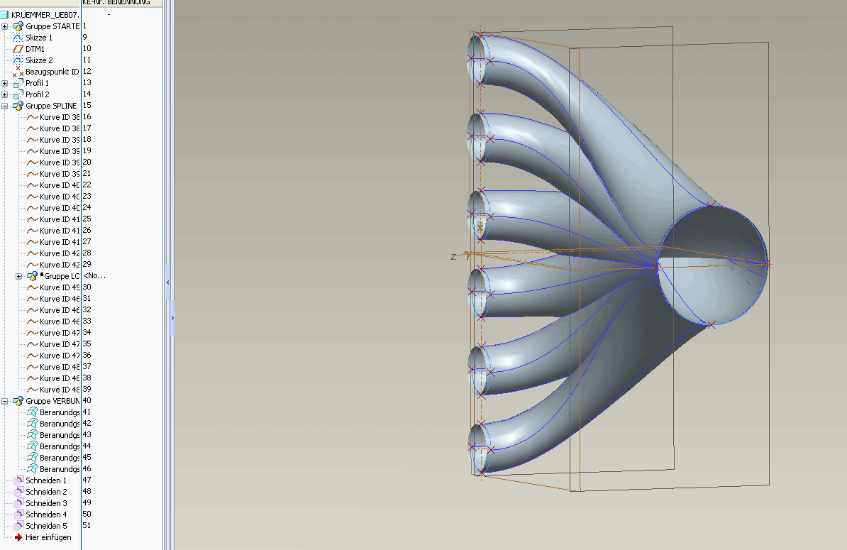This screenshot has width=847, height=550.
Task: Click the sketch icon beside Skizze 2
Action: [18, 60]
